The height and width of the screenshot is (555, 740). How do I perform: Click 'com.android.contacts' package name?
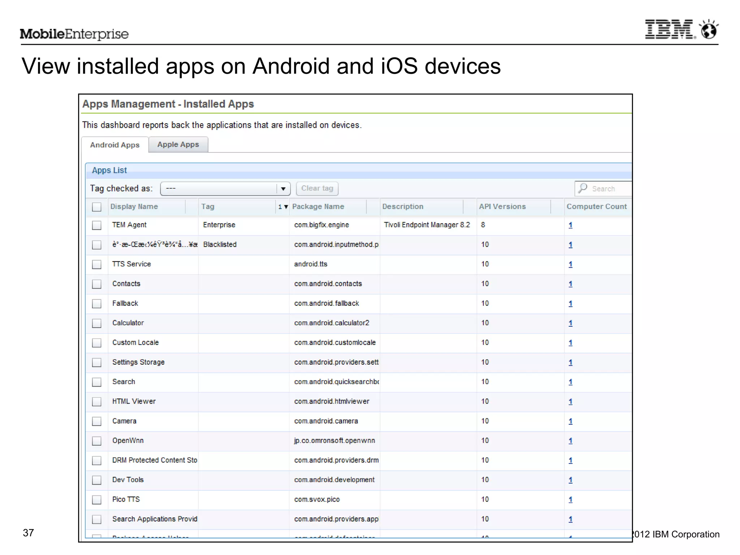click(x=328, y=284)
